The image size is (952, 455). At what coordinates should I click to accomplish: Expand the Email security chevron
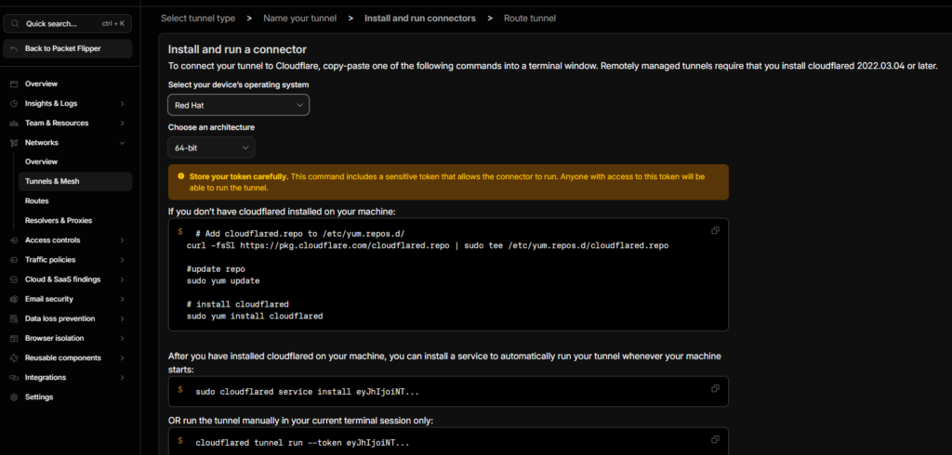click(x=122, y=299)
